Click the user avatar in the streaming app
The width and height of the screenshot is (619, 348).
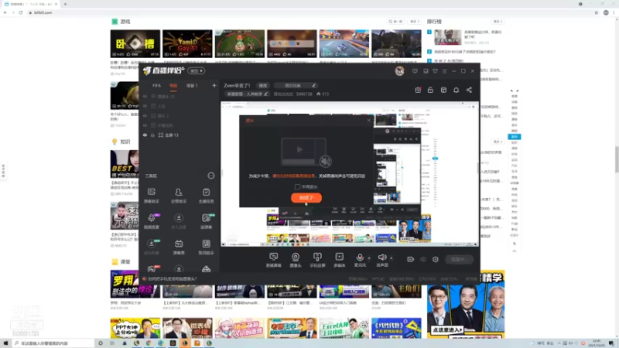[399, 71]
